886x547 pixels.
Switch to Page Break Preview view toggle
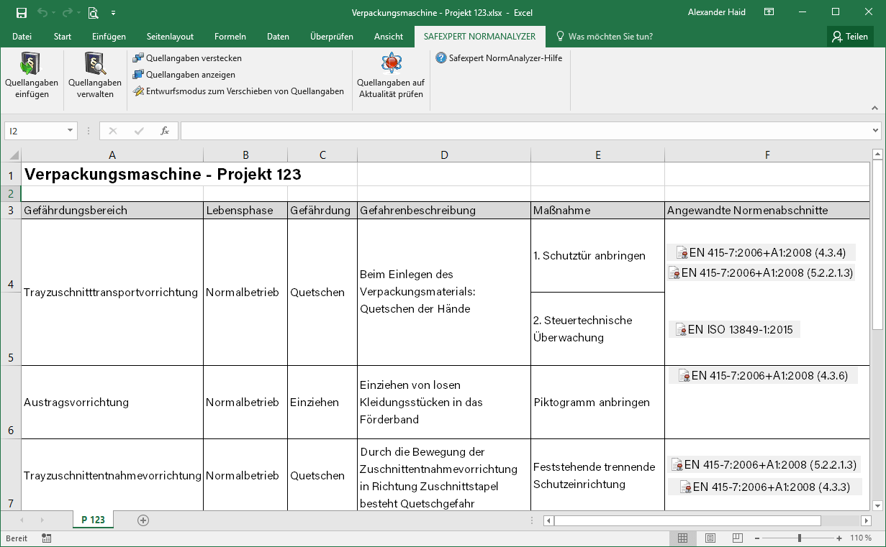pos(737,538)
